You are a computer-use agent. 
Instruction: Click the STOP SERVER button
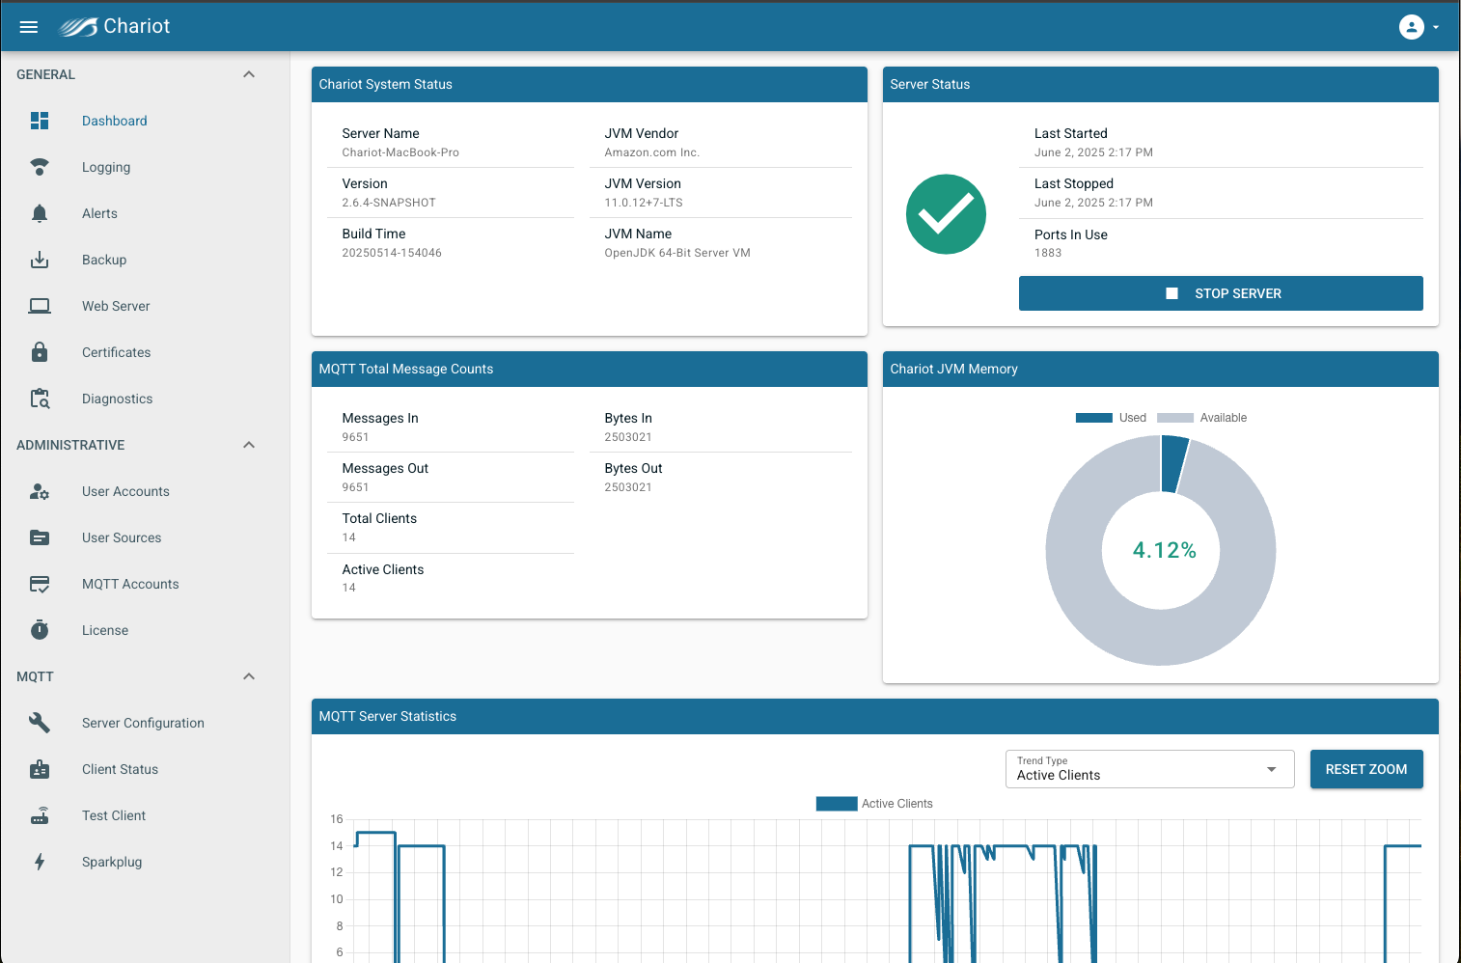1221,293
